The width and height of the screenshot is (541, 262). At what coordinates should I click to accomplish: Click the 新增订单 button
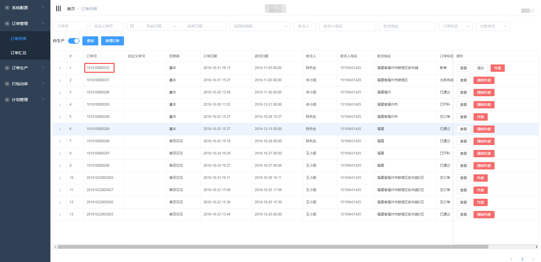click(113, 41)
